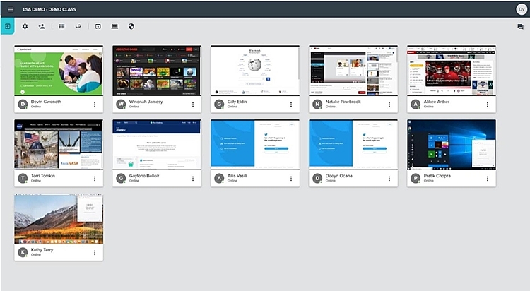View Gaylene Belloir's Algebra screen thumbnail
The height and width of the screenshot is (291, 530).
pyautogui.click(x=157, y=144)
